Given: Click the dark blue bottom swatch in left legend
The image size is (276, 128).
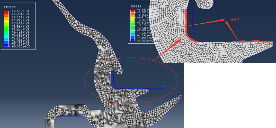Looking at the screenshot, I should tap(6, 45).
